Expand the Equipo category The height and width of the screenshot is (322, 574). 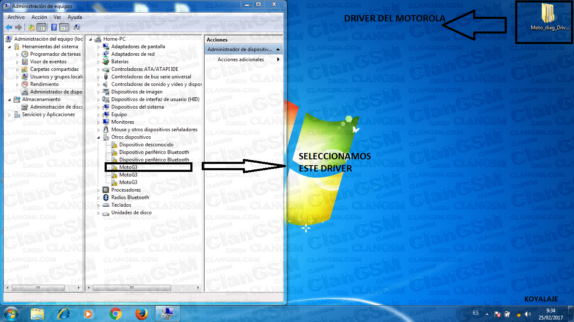(99, 114)
